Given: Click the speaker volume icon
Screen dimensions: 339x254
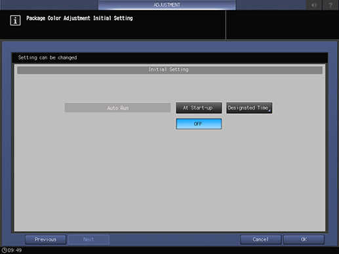Looking at the screenshot, I should point(314,5).
